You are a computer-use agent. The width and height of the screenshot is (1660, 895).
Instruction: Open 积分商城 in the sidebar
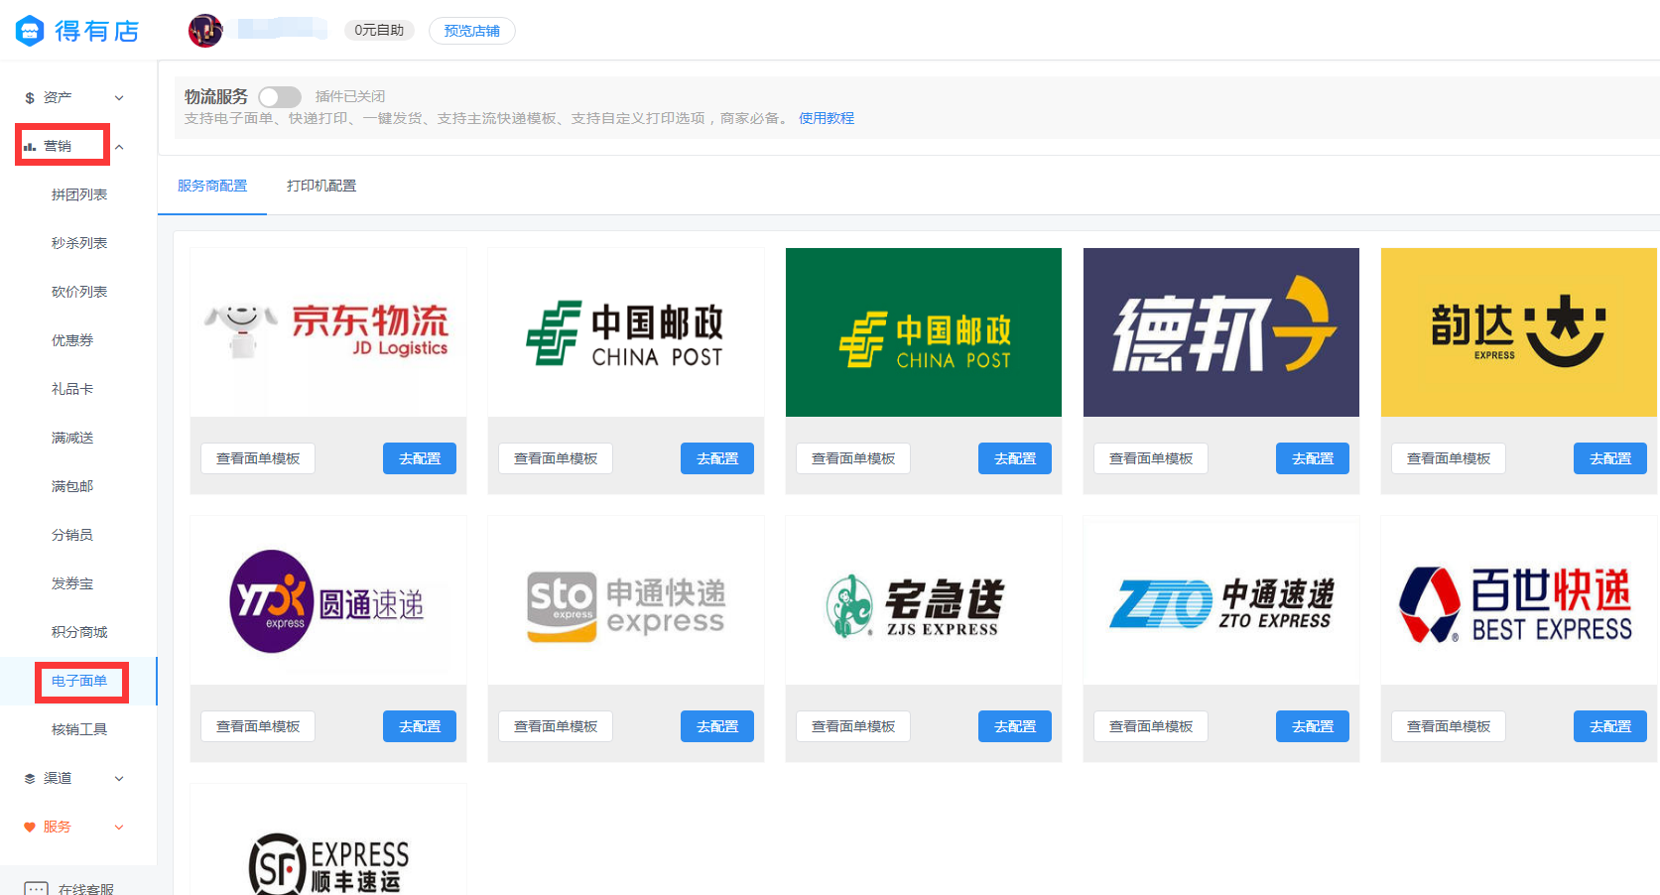(x=79, y=633)
